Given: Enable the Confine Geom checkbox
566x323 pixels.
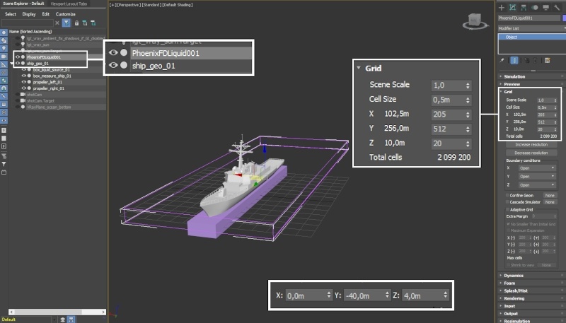Looking at the screenshot, I should (x=508, y=195).
